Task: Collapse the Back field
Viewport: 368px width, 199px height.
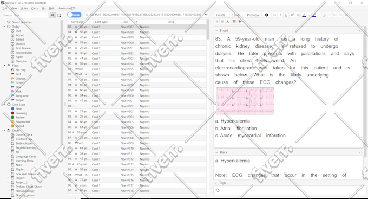Action: (x=216, y=152)
